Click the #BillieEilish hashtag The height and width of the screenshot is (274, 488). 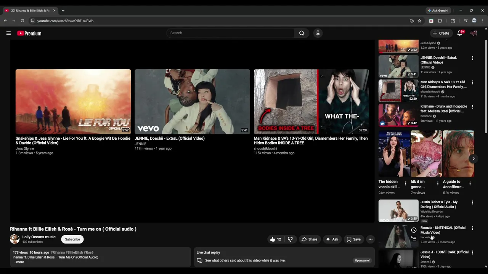pyautogui.click(x=74, y=252)
